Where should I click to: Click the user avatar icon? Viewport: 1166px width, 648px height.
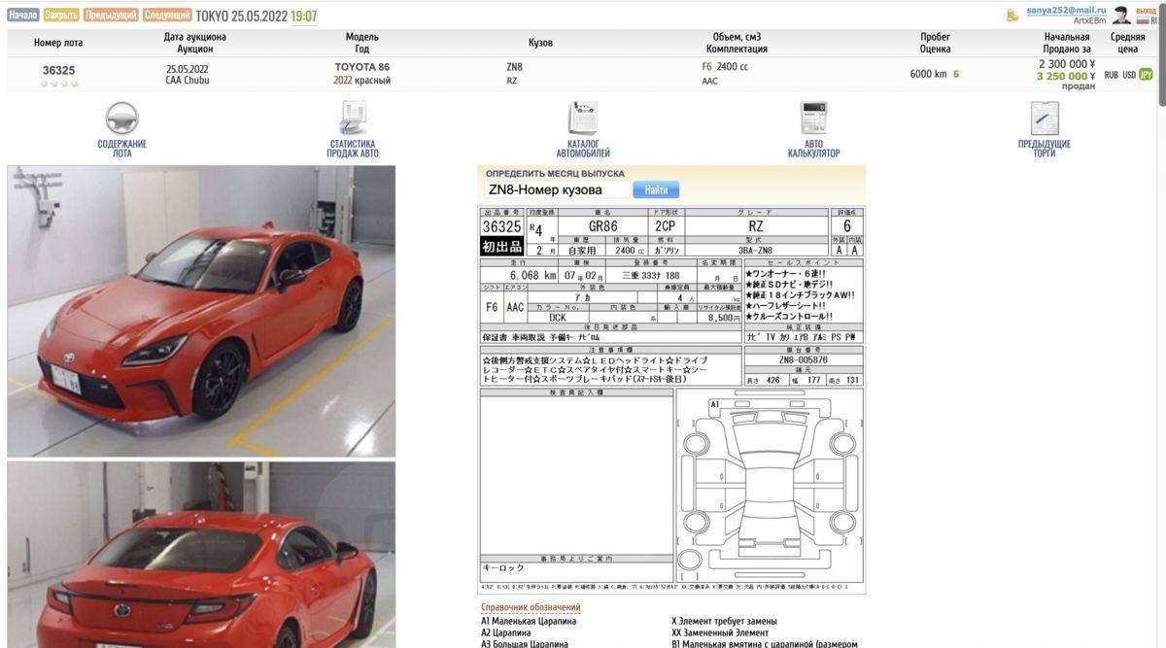click(1121, 16)
